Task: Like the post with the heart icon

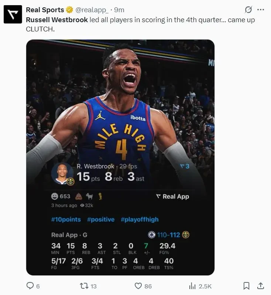Action: [x=138, y=286]
